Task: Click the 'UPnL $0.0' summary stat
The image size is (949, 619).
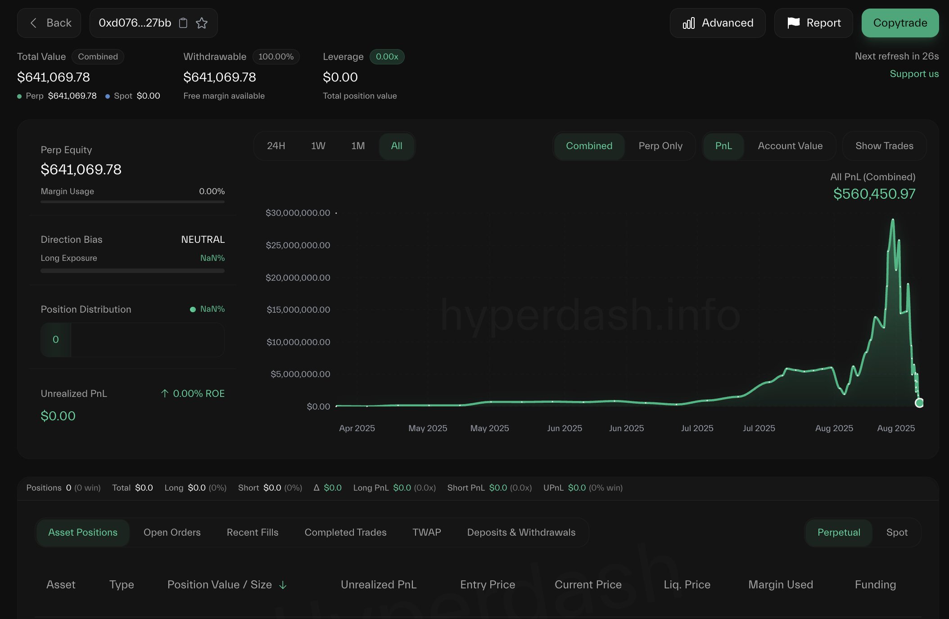Action: point(583,488)
